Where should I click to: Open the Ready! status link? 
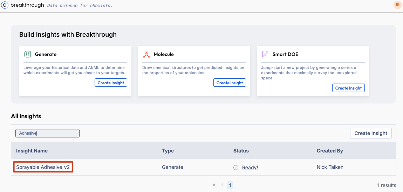tap(250, 168)
